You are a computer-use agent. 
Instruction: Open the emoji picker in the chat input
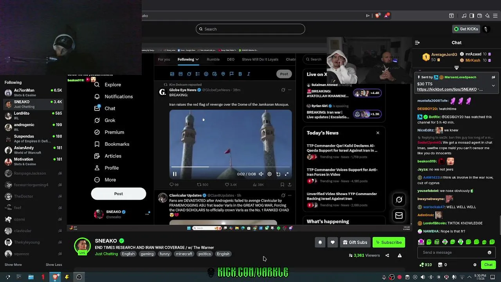pos(489,253)
